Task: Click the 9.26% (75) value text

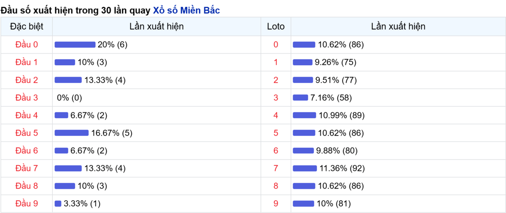Action: point(336,62)
